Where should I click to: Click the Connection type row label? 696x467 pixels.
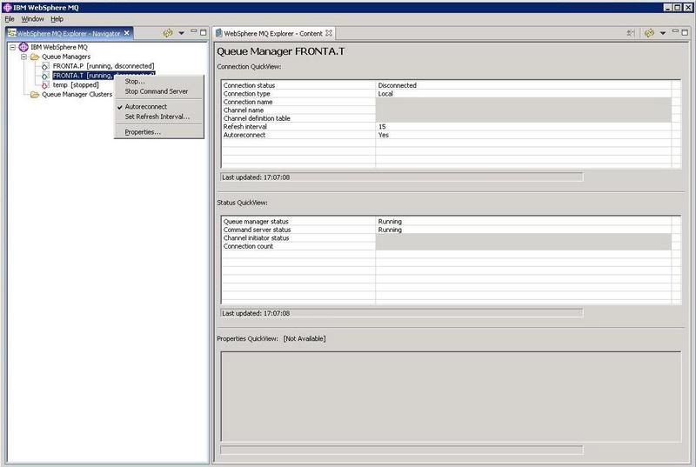(x=246, y=94)
